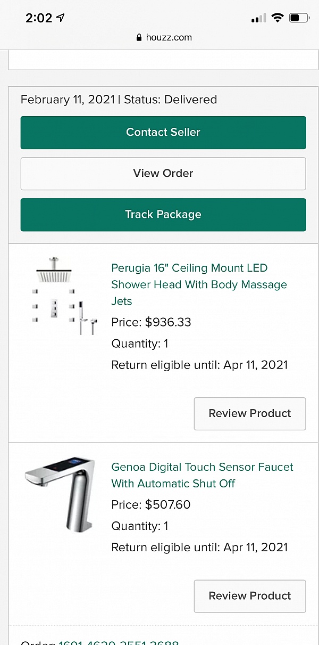Tap the houzz.com address bar
The width and height of the screenshot is (319, 645).
point(164,37)
